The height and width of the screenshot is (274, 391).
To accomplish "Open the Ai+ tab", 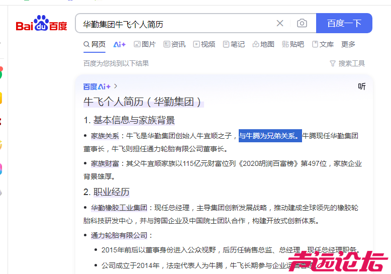I will [120, 44].
